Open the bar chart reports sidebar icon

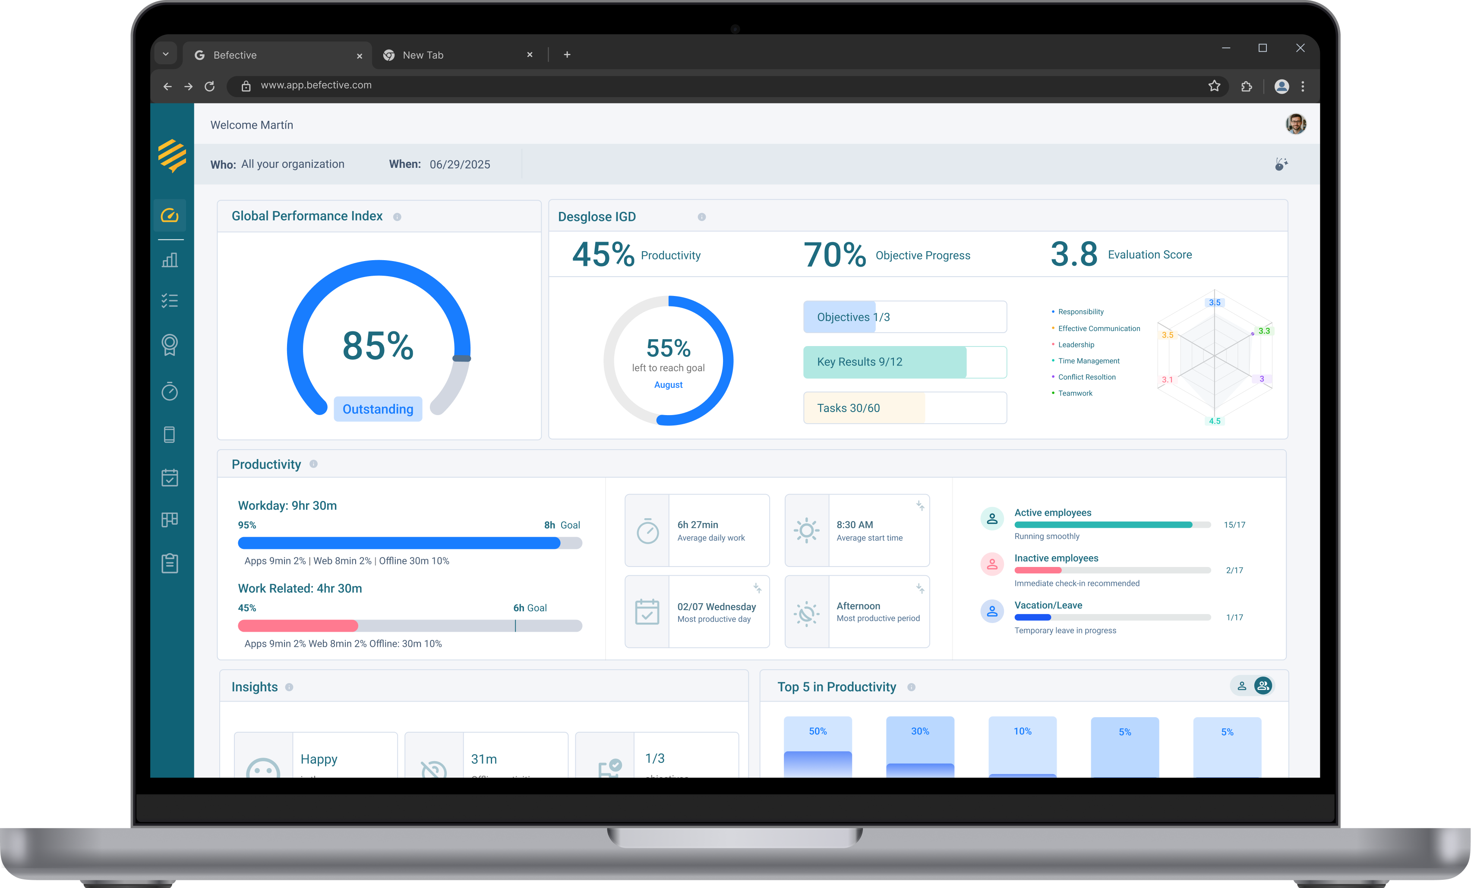pyautogui.click(x=170, y=260)
